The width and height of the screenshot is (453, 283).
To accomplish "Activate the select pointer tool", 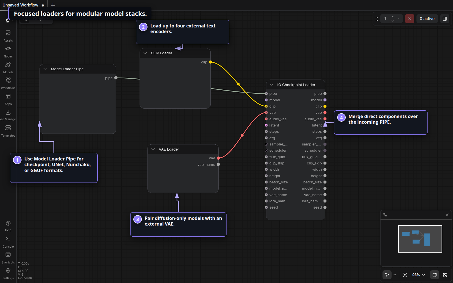I will 387,275.
